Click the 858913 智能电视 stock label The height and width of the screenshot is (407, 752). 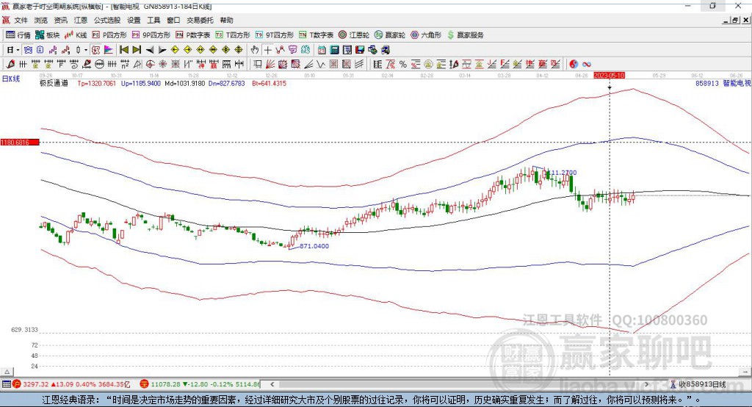[x=723, y=83]
